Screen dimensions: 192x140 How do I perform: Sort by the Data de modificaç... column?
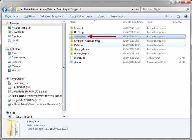point(133,22)
